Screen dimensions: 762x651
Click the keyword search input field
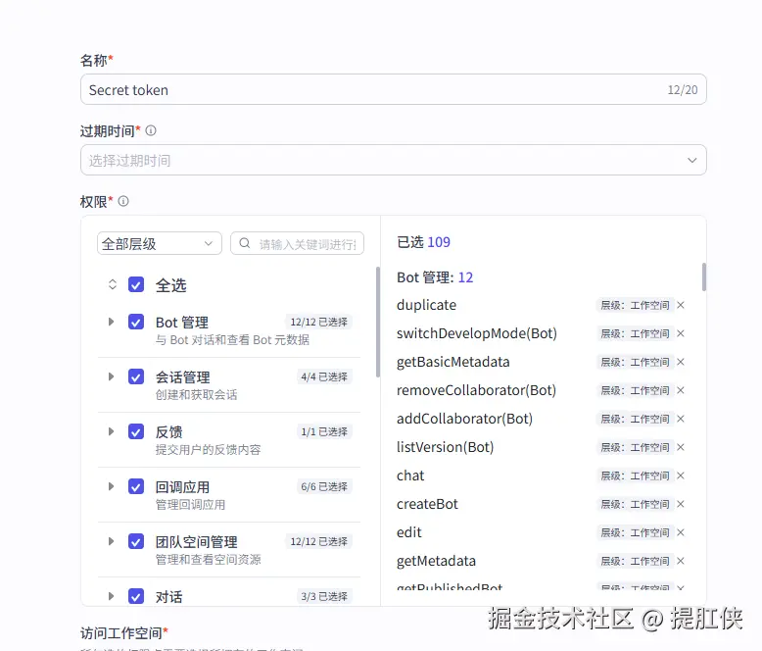(x=297, y=243)
